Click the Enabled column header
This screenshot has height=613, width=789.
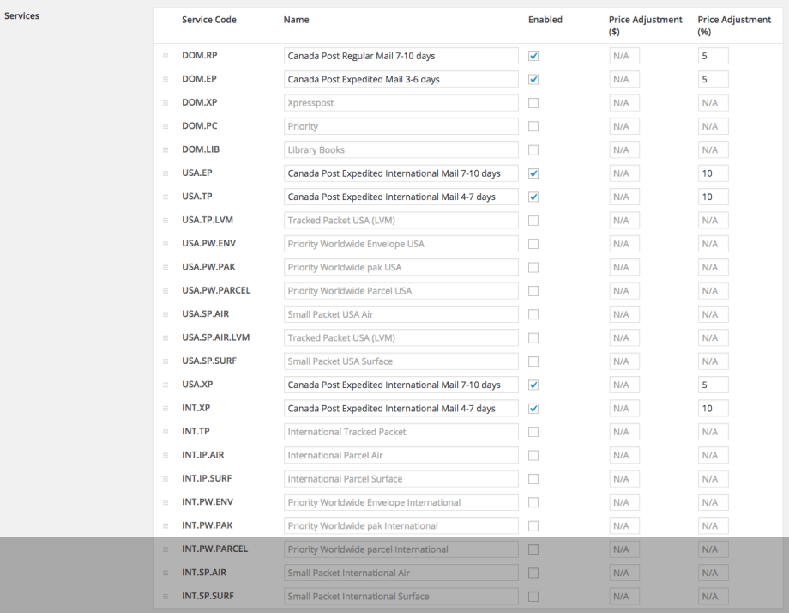(x=545, y=20)
